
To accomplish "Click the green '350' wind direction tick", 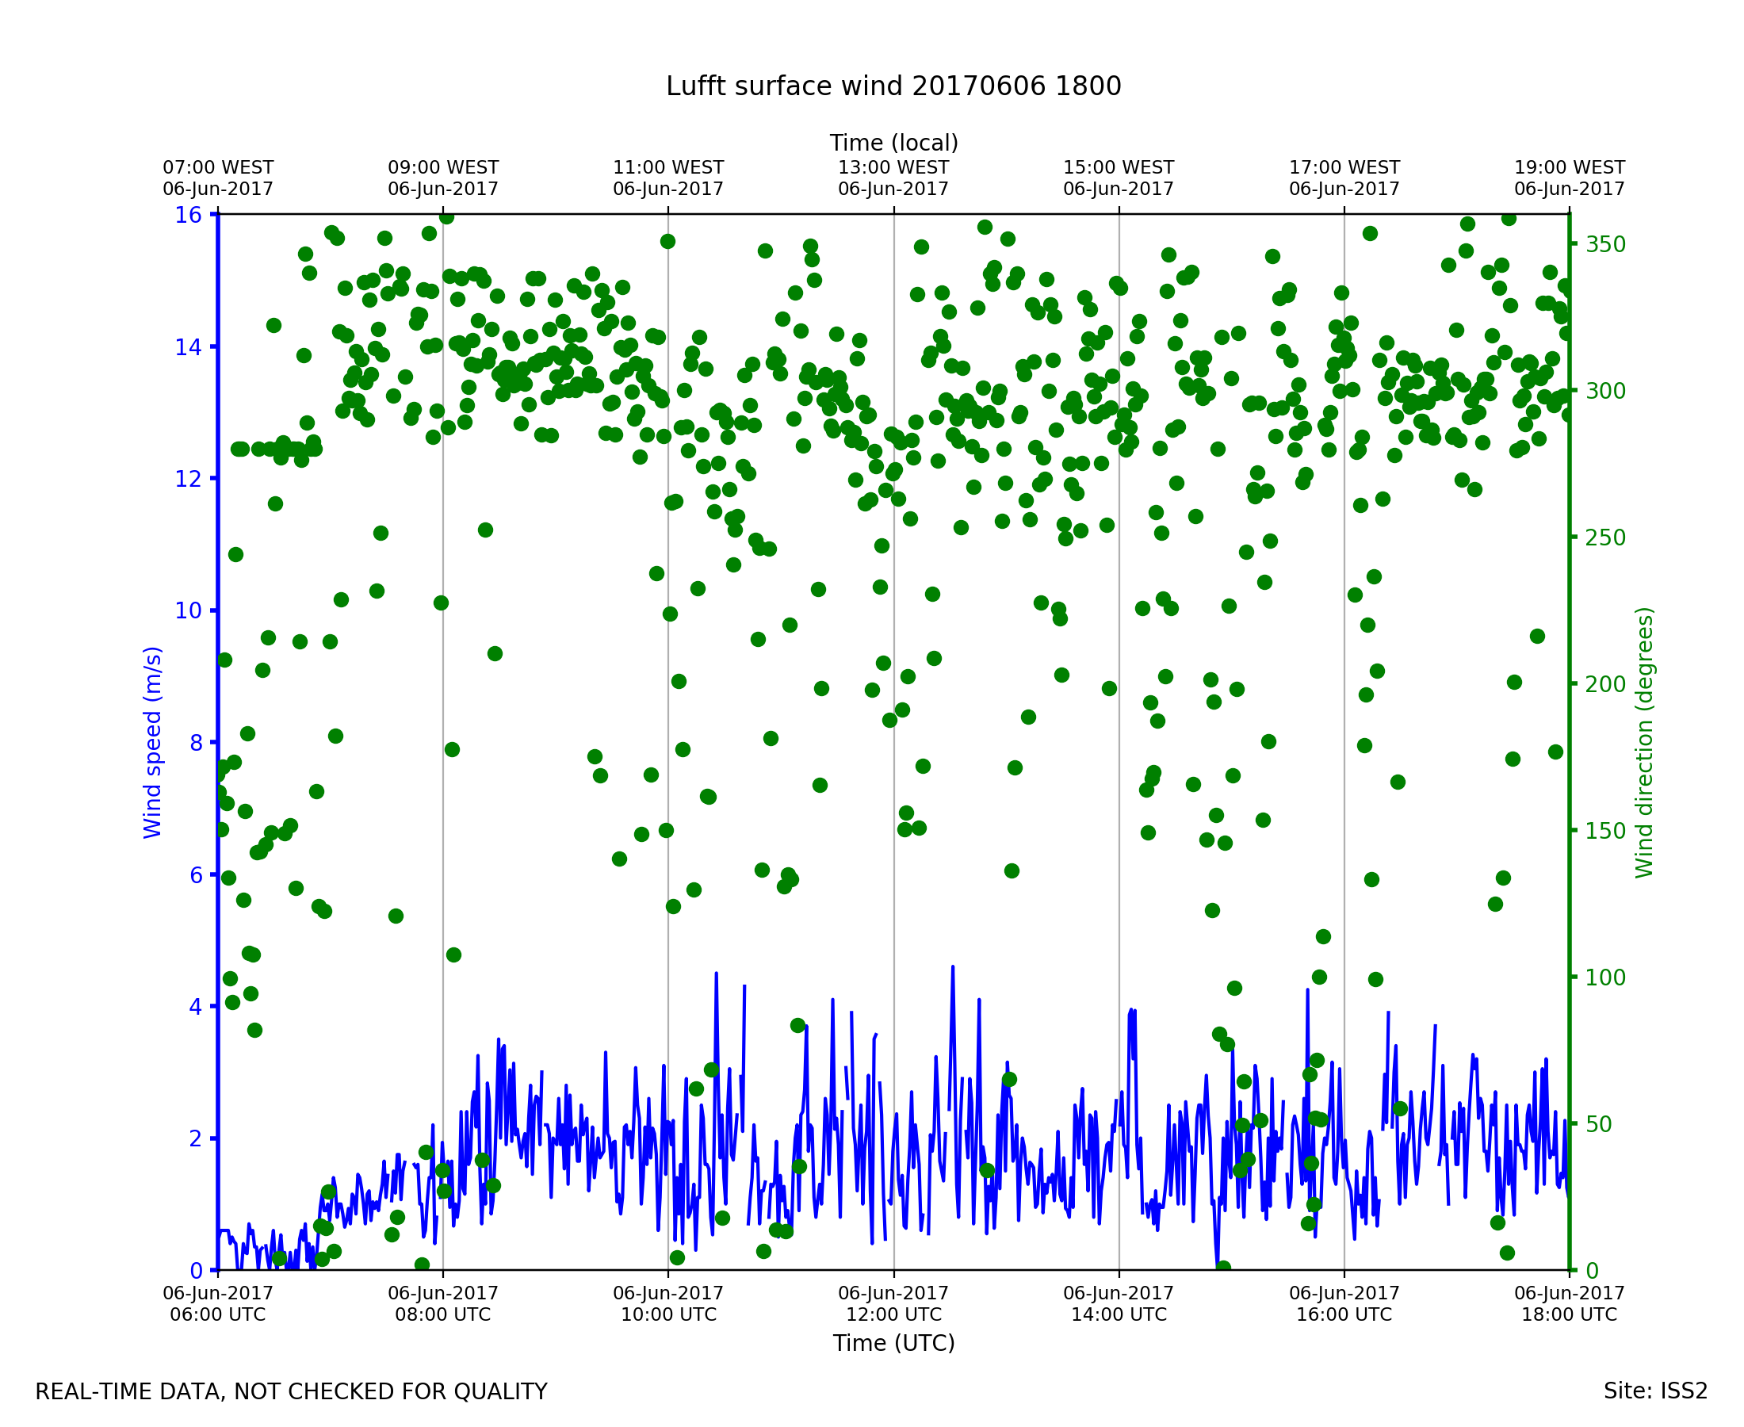I will tap(1605, 245).
